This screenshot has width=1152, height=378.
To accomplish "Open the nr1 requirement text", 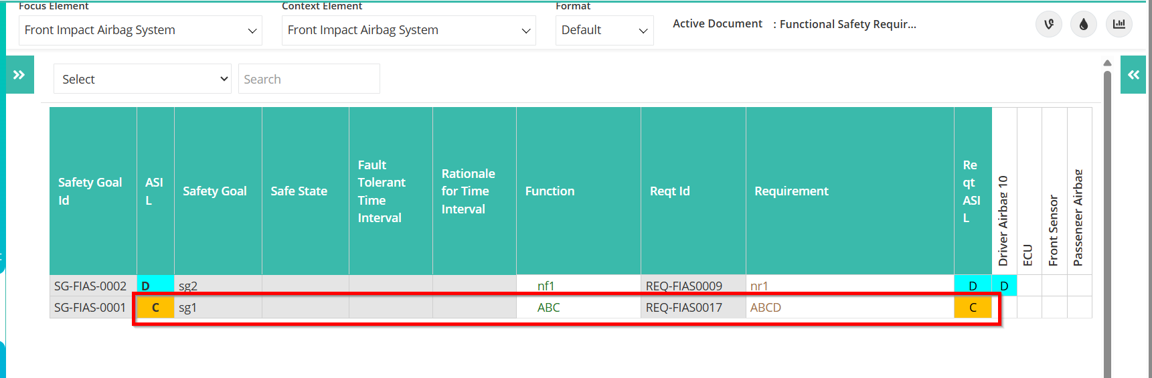I will [759, 286].
